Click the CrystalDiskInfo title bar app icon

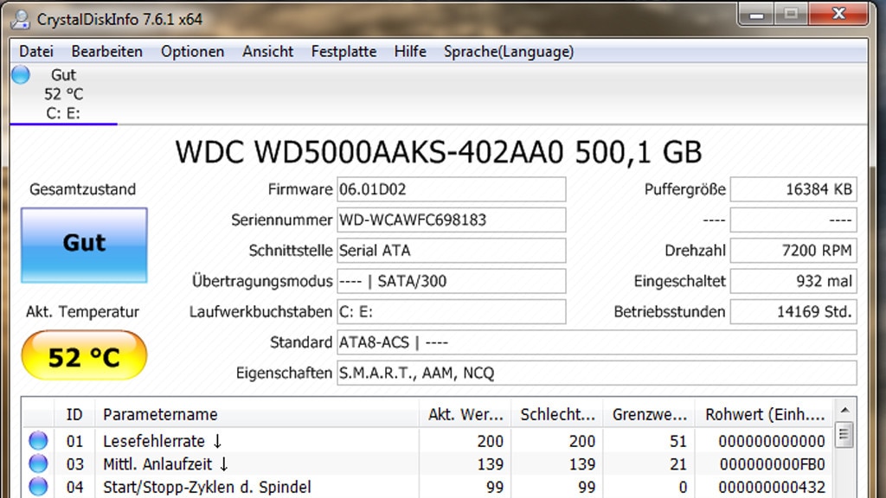(x=21, y=19)
